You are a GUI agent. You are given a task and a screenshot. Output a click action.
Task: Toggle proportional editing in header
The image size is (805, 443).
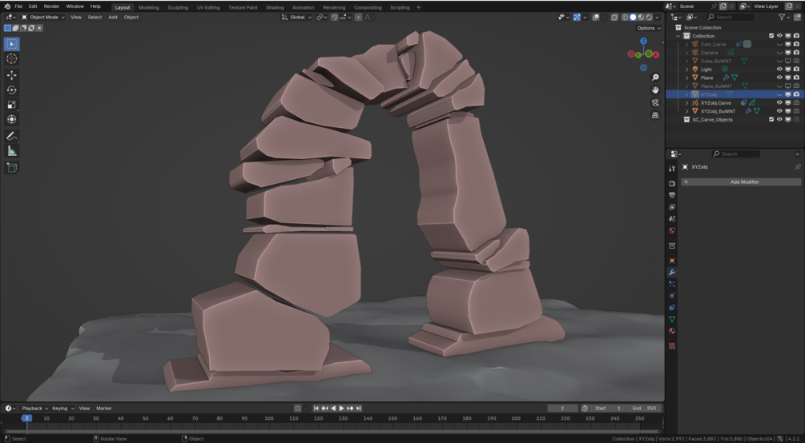coord(358,17)
